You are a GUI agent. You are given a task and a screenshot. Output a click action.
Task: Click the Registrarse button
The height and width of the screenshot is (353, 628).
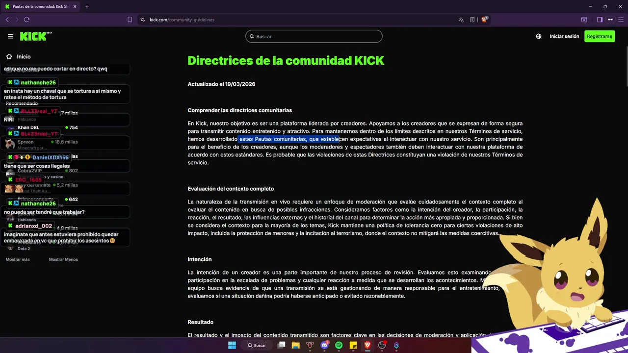(600, 36)
